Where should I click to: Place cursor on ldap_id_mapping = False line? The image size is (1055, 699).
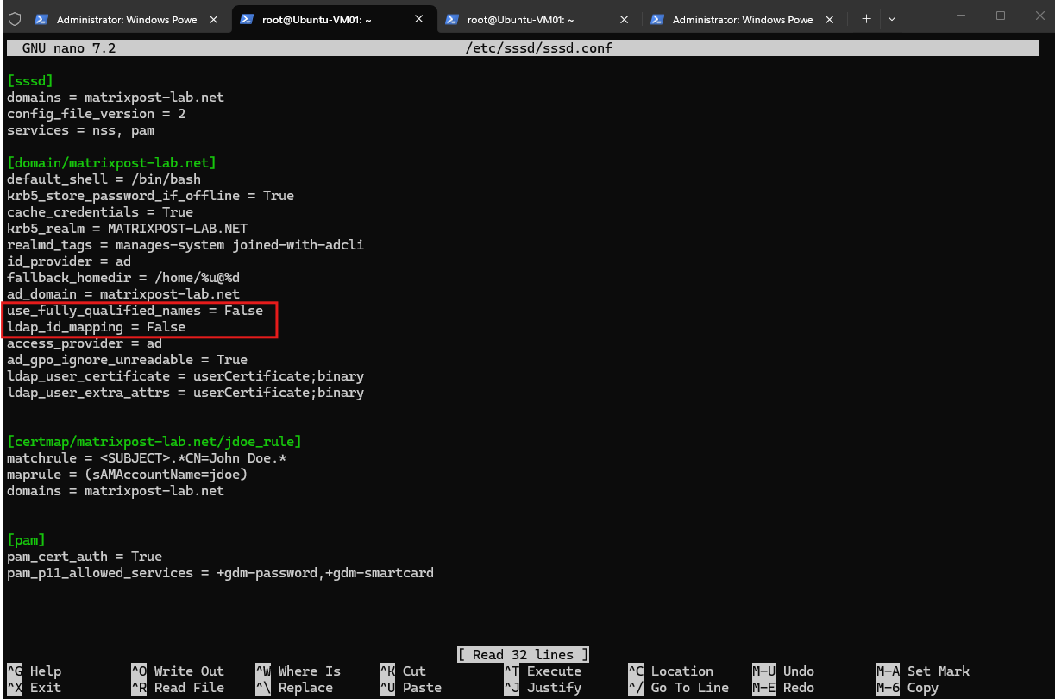tap(96, 327)
